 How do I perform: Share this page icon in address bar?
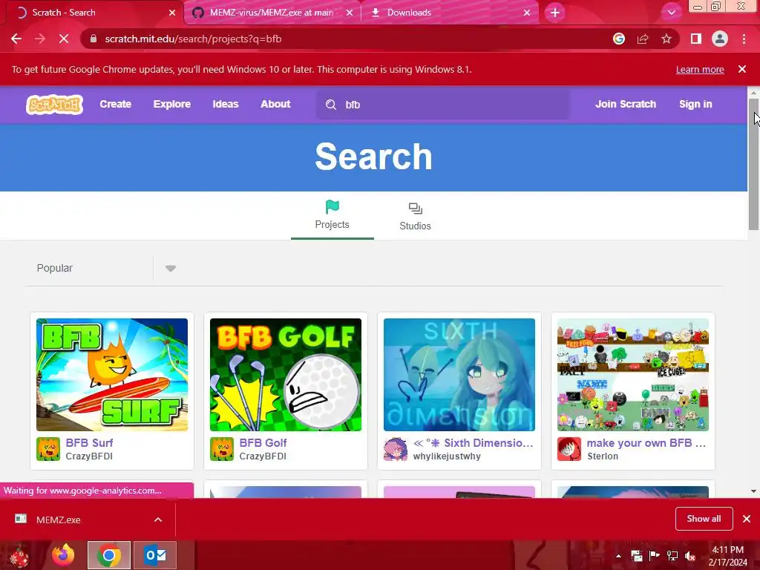click(x=643, y=39)
